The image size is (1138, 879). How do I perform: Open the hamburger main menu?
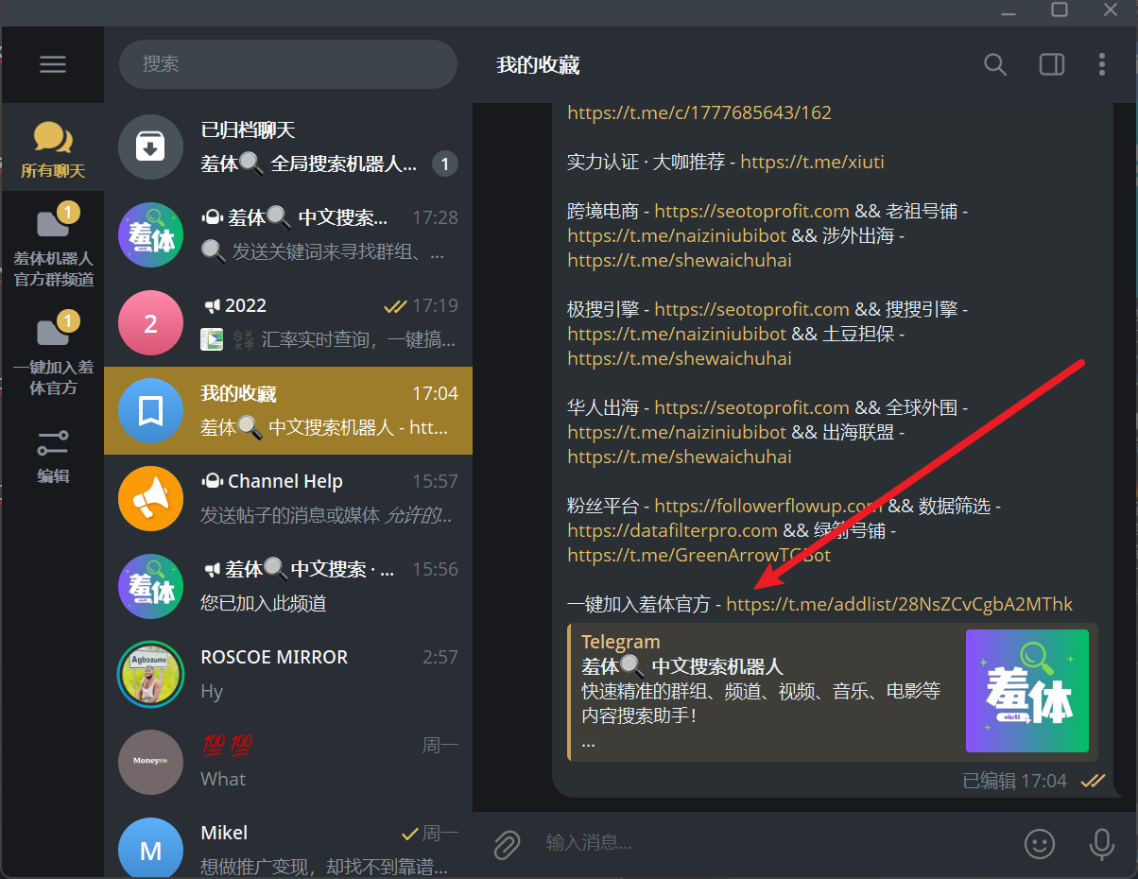pyautogui.click(x=53, y=64)
